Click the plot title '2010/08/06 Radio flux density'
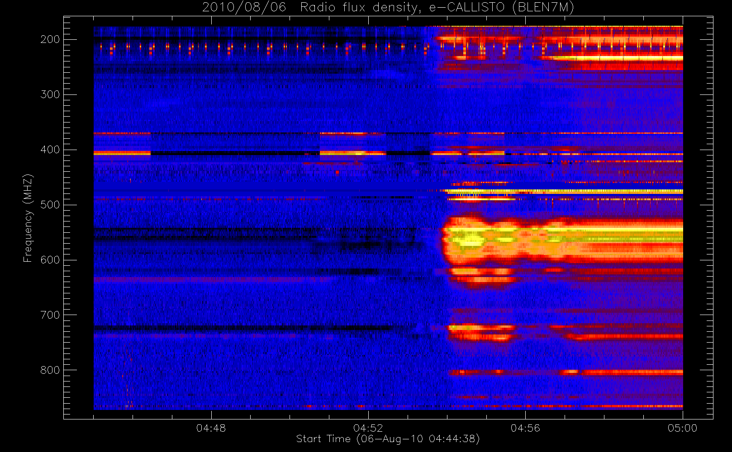 (x=388, y=8)
